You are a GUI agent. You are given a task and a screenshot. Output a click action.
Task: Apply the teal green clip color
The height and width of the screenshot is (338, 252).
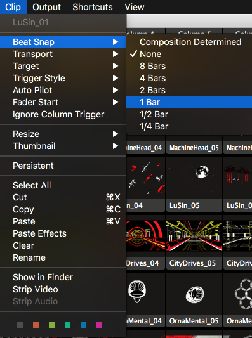(x=67, y=325)
